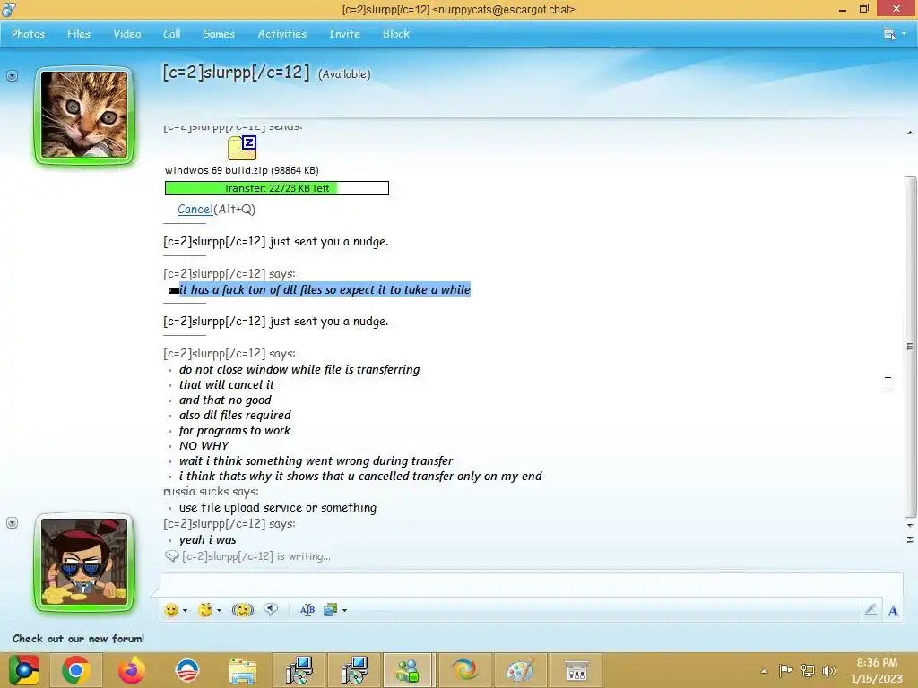Click the volume speaker tray icon
Viewport: 918px width, 688px height.
click(x=829, y=670)
